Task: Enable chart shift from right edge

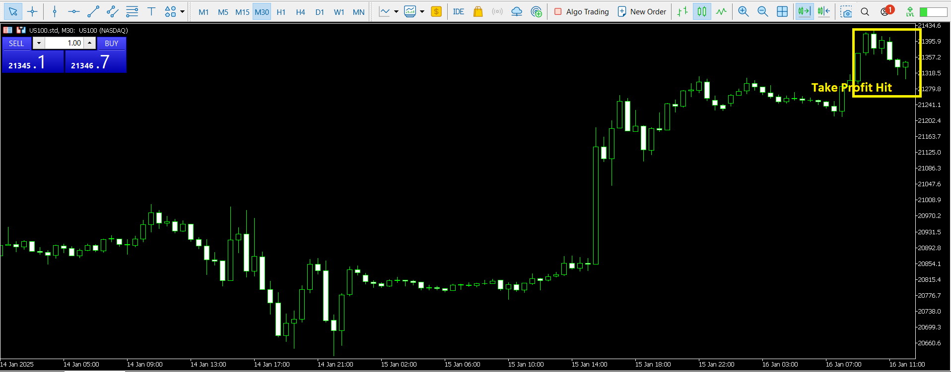Action: coord(824,12)
